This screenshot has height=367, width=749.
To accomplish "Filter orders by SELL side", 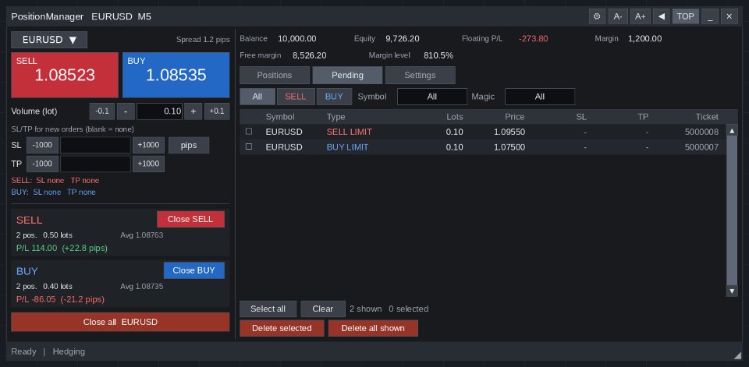I will [295, 97].
